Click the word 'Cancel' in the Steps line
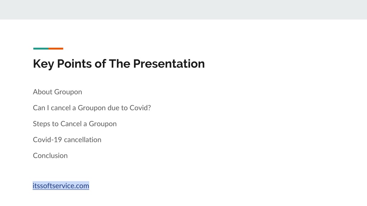This screenshot has height=206, width=367. click(71, 124)
